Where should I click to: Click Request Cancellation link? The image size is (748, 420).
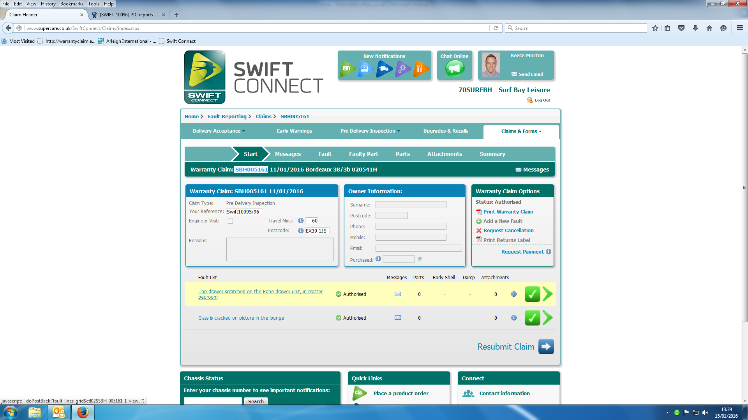508,231
